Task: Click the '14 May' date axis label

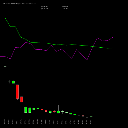Action: 5,122
